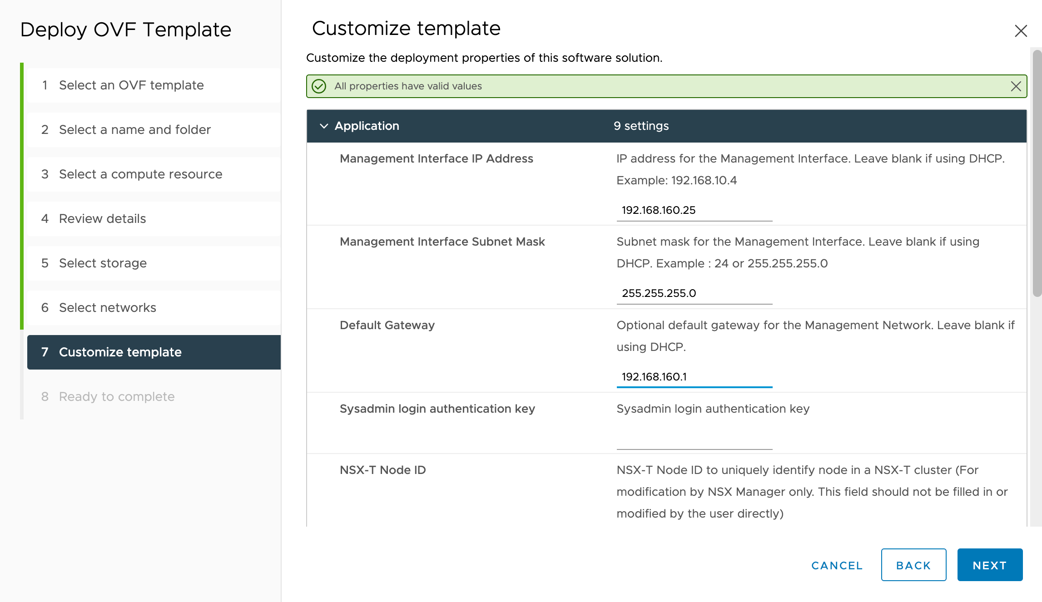Click the Sysadmin login authentication key field
This screenshot has width=1042, height=602.
coord(694,439)
